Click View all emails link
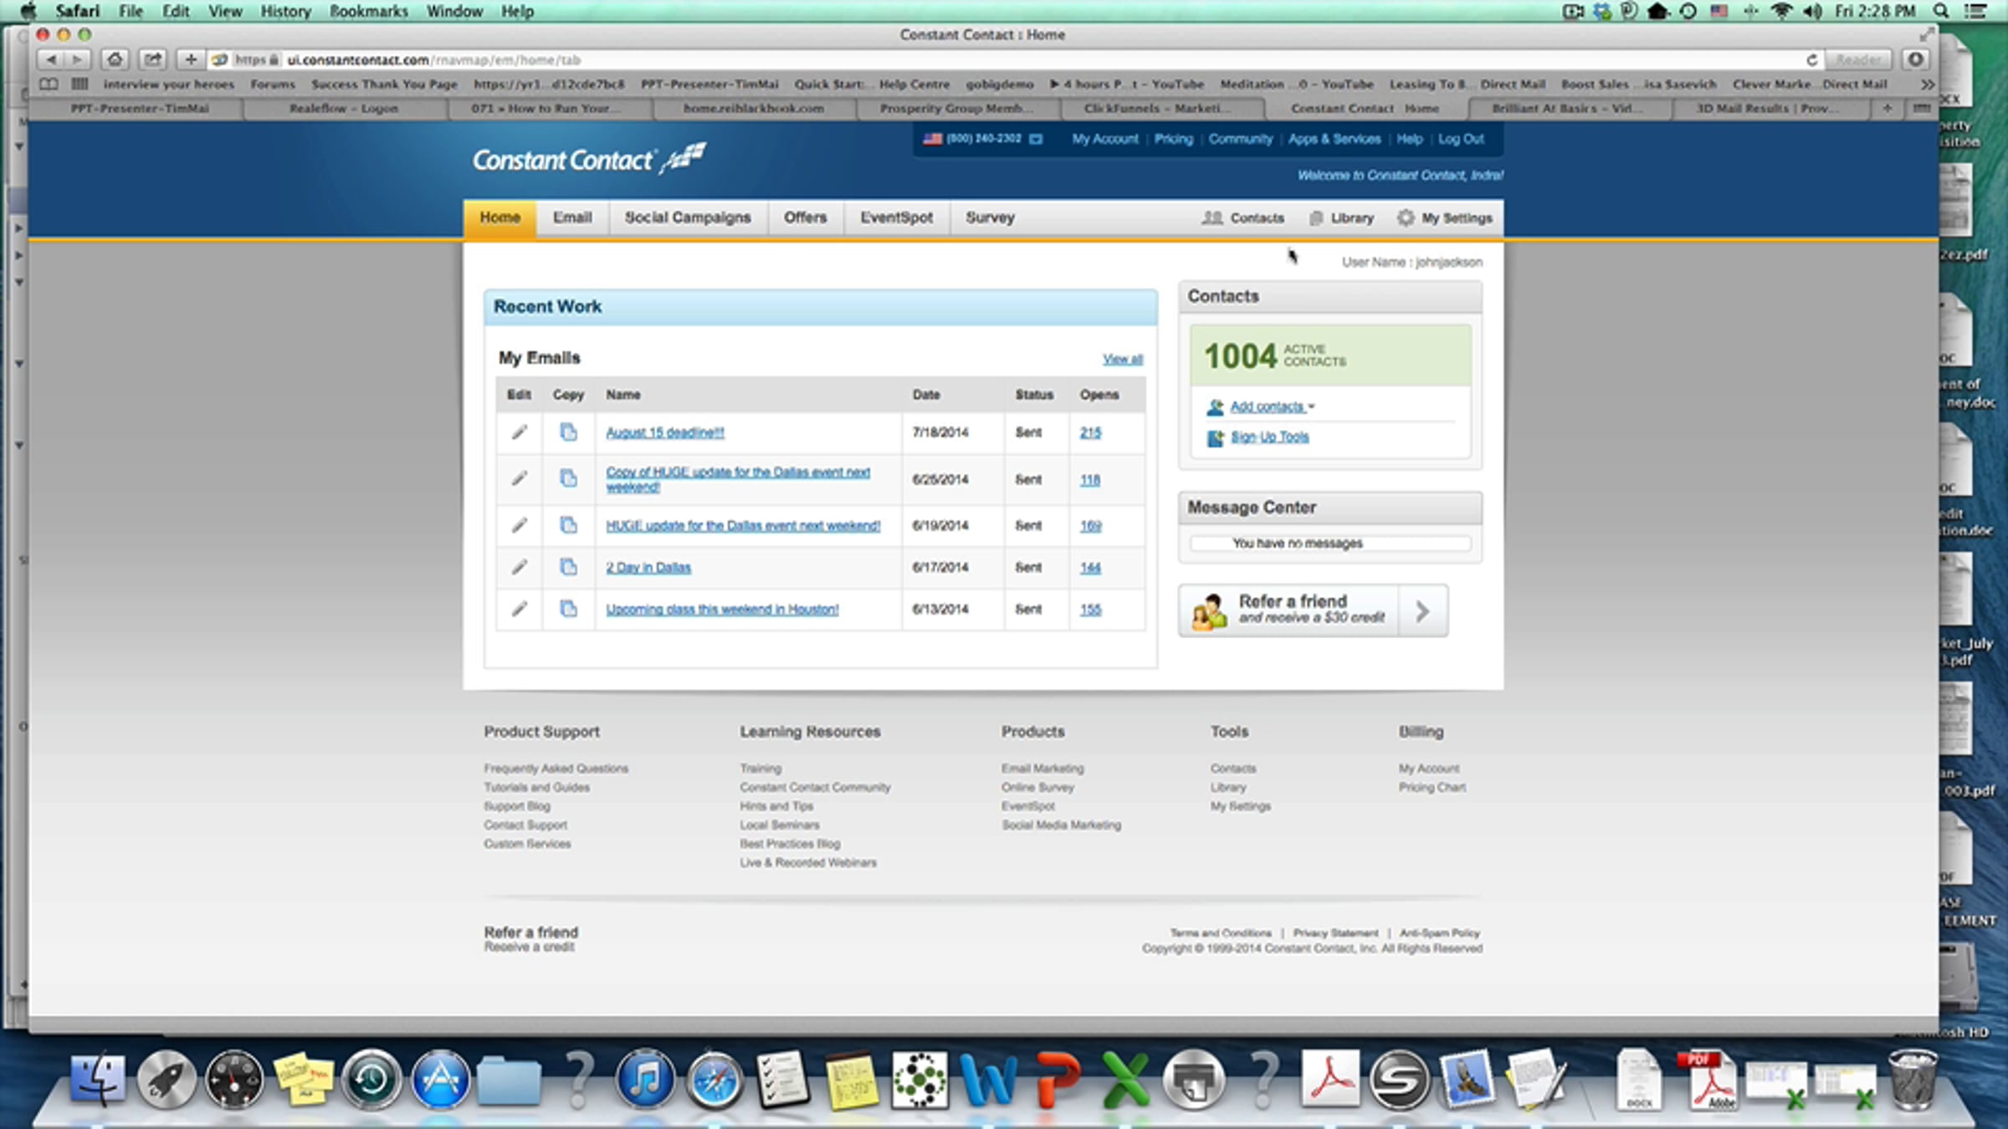 [1122, 359]
